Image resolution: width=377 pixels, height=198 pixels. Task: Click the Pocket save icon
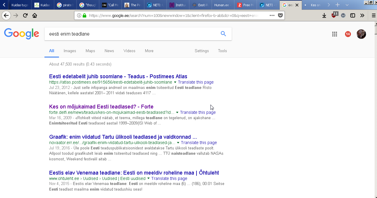(x=280, y=15)
